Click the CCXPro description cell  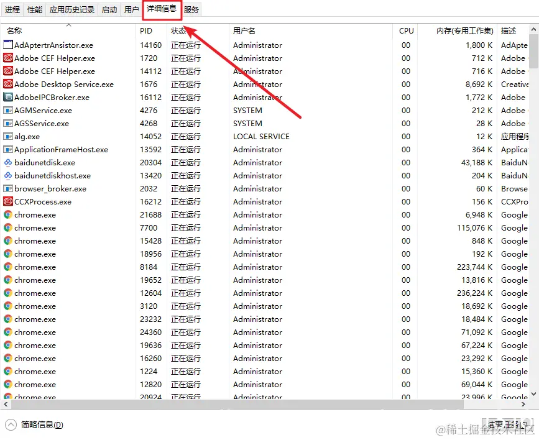coord(515,202)
